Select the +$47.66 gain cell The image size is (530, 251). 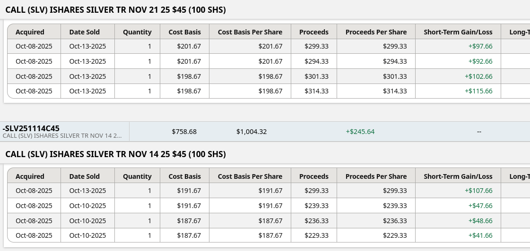coord(480,206)
